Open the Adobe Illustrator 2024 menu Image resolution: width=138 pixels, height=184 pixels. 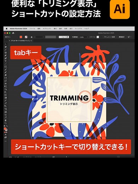pyautogui.click(x=18, y=29)
